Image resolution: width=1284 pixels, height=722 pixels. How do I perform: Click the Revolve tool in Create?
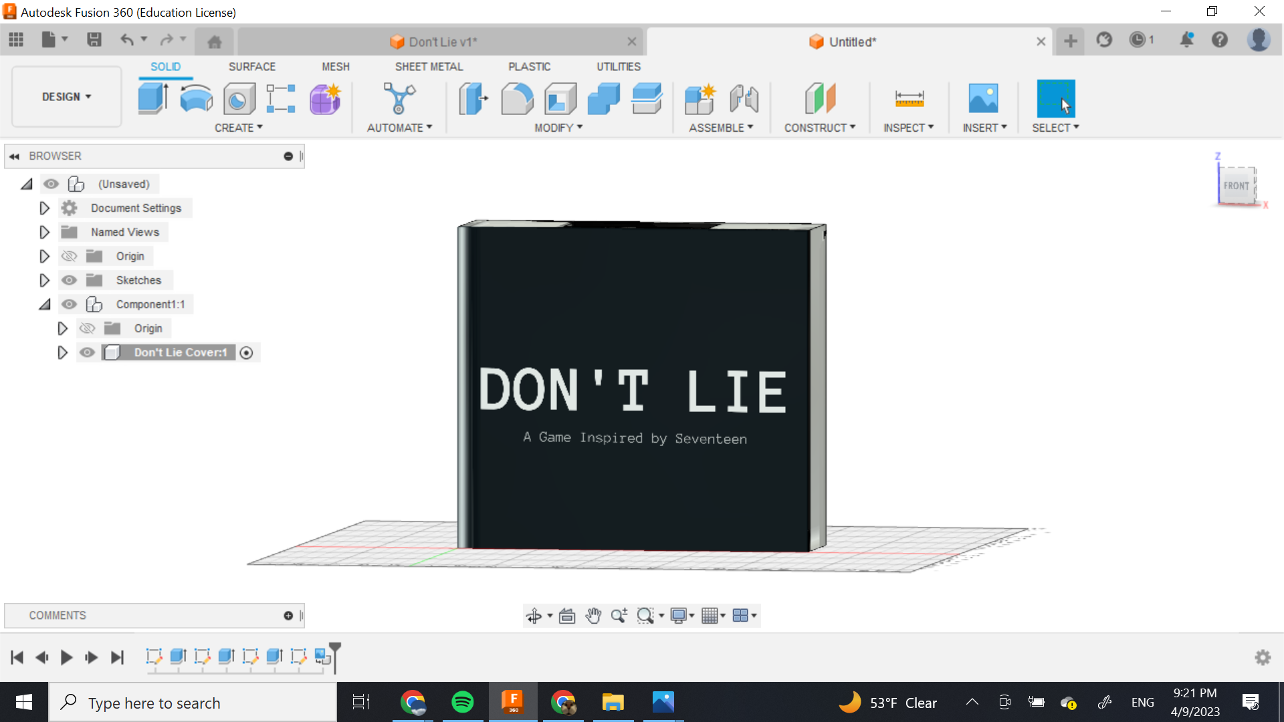point(196,98)
